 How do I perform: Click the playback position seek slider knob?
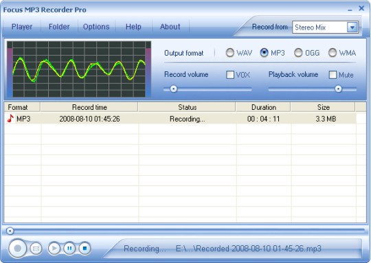coord(10,231)
